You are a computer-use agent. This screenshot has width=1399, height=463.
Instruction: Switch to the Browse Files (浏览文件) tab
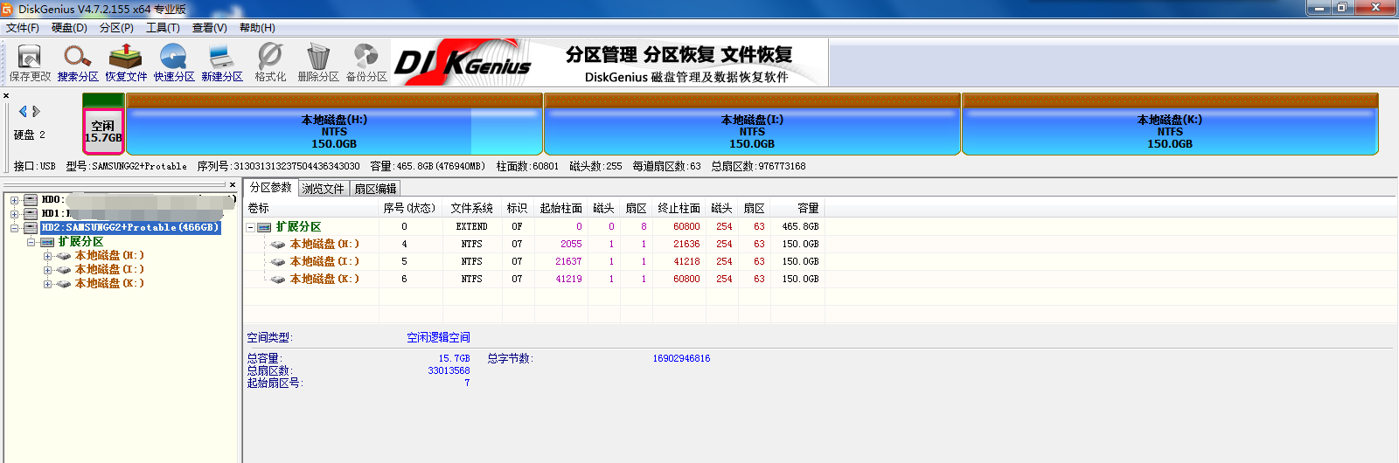tap(323, 189)
